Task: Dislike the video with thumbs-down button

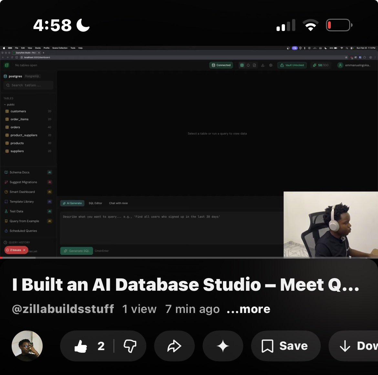Action: 130,346
